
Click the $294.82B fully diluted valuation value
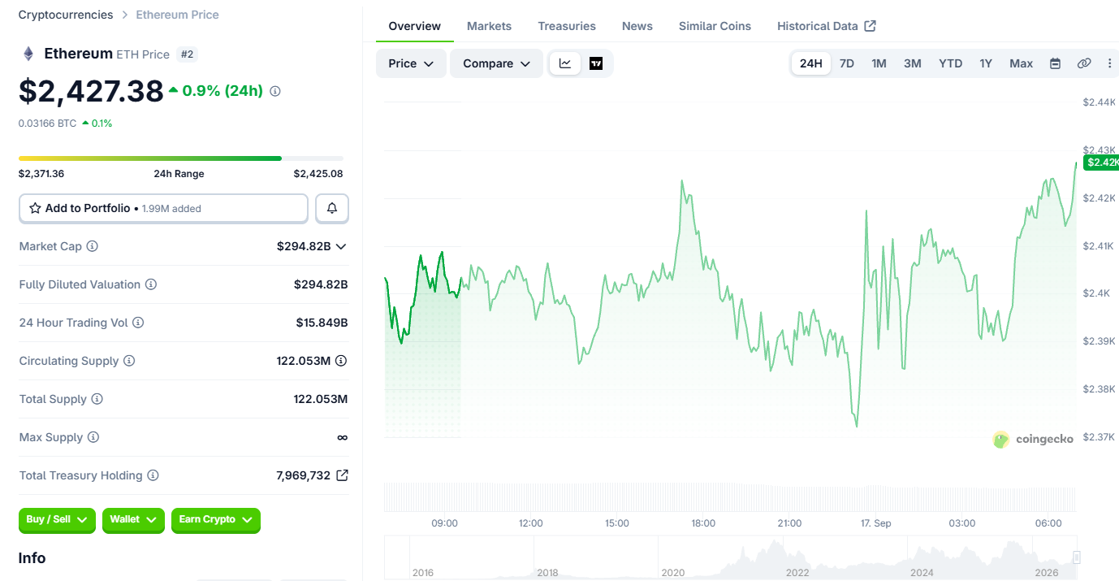(x=321, y=284)
